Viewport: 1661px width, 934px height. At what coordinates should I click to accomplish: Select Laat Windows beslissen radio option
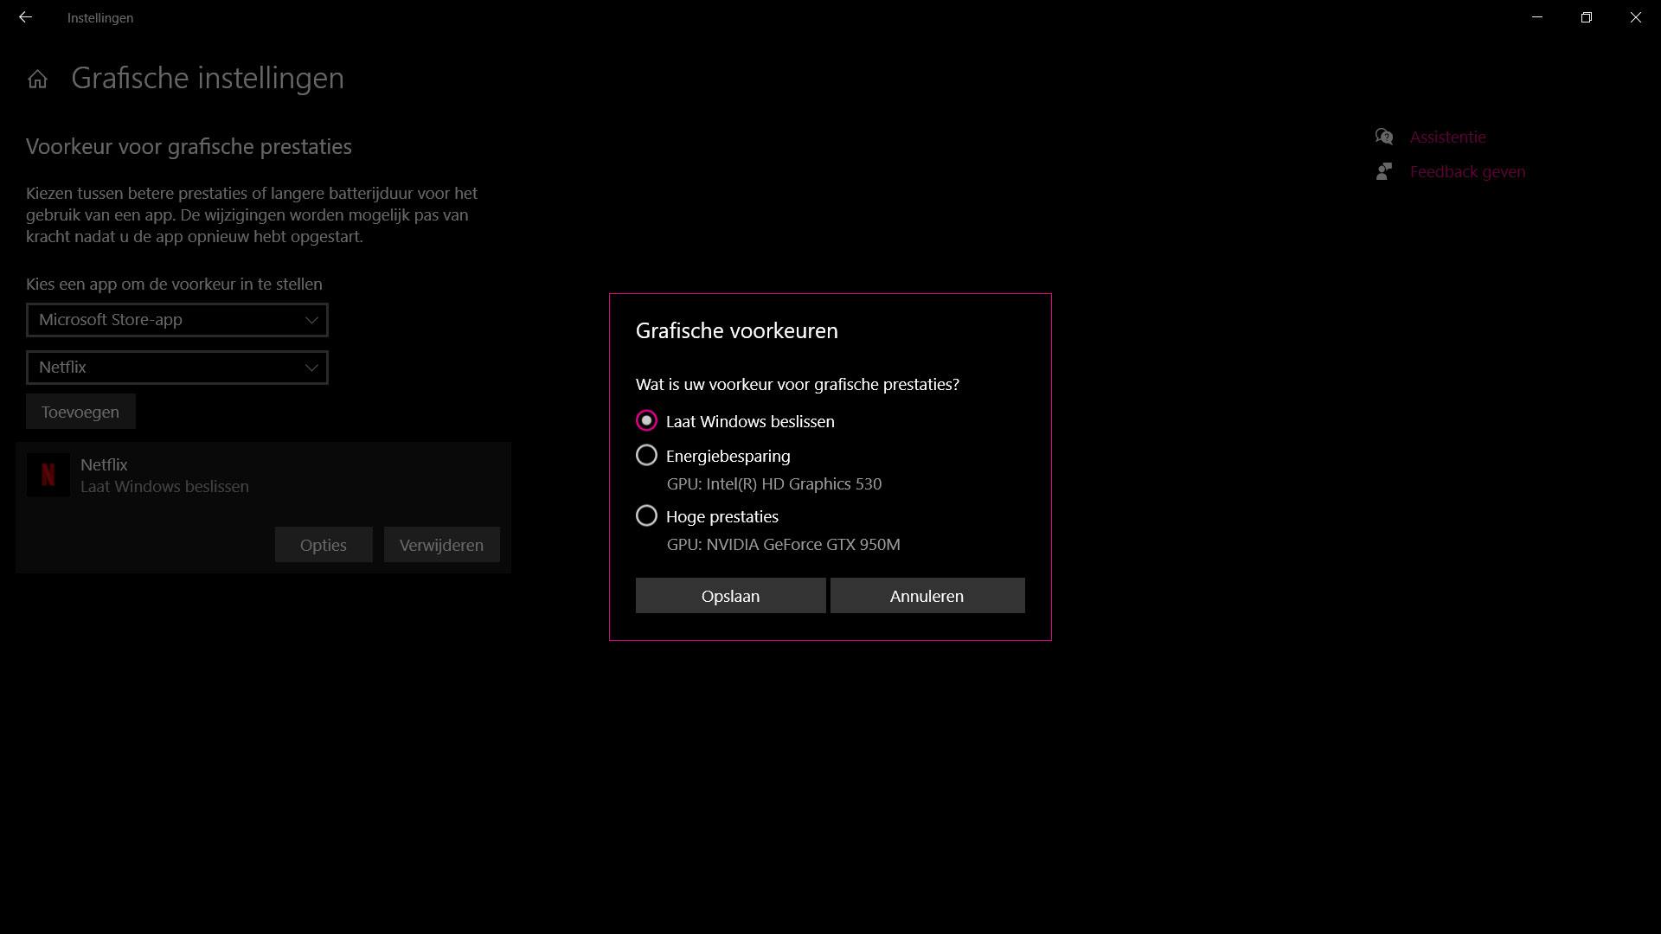[x=646, y=421]
